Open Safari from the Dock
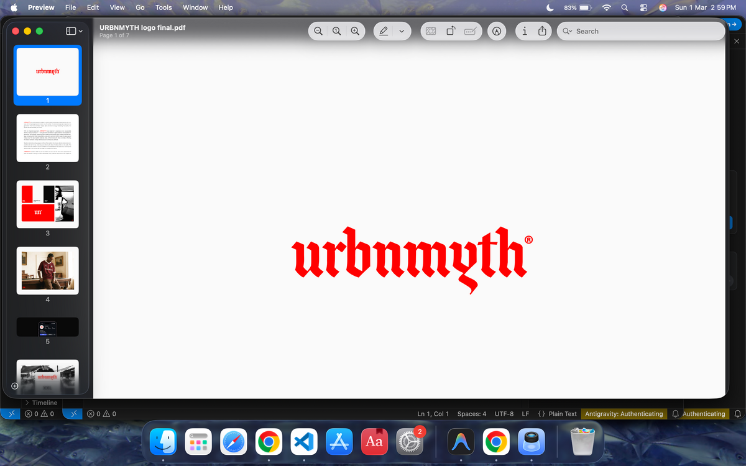This screenshot has width=746, height=466. (234, 442)
